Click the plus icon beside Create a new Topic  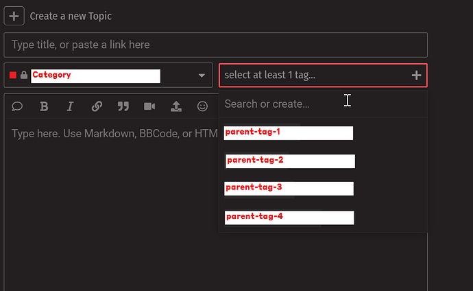14,16
